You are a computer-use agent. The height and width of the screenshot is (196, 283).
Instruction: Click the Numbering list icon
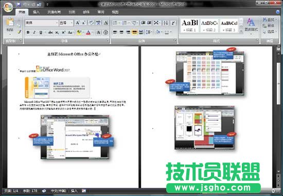125,23
